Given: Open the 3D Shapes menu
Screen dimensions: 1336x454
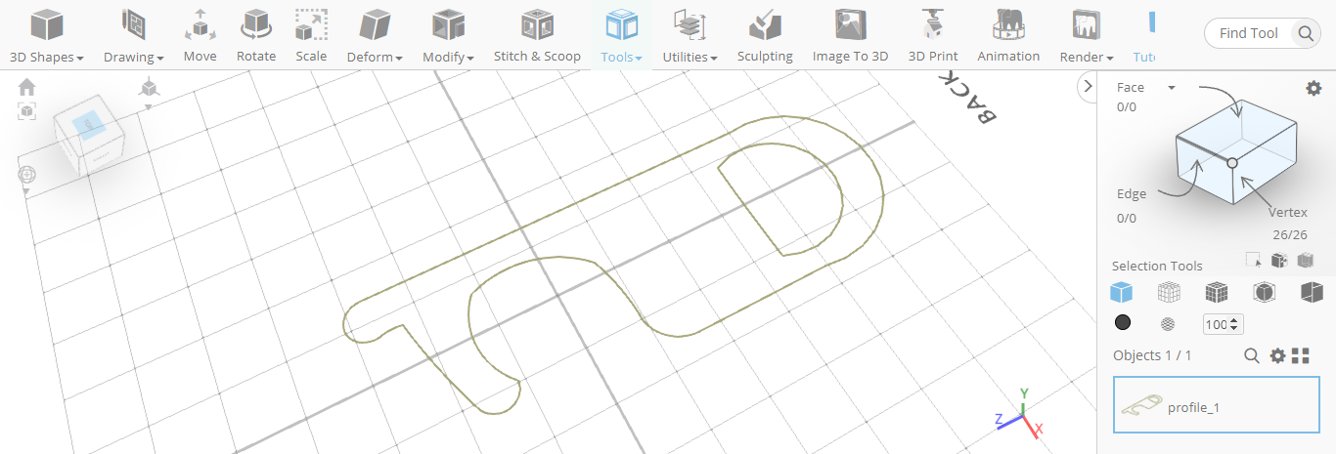Looking at the screenshot, I should [46, 35].
